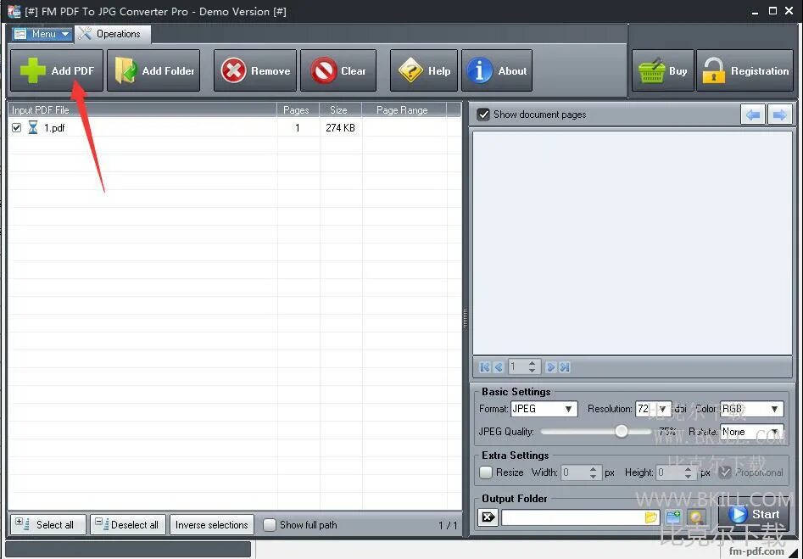Uncheck the 1.pdf file checkbox
This screenshot has height=559, width=803.
16,127
